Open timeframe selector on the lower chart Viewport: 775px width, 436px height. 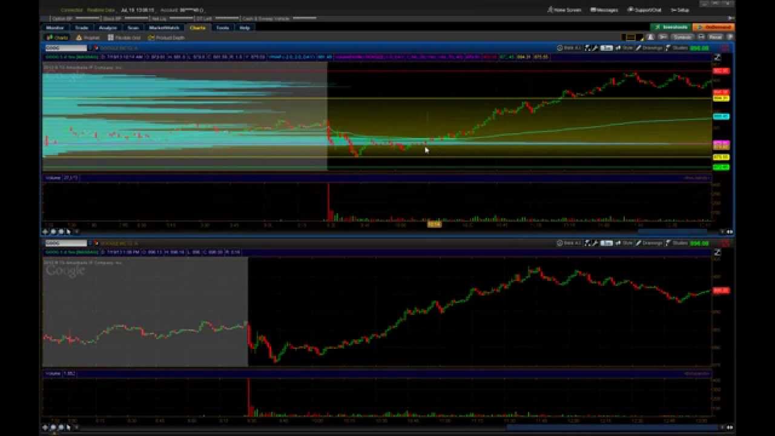[x=606, y=243]
